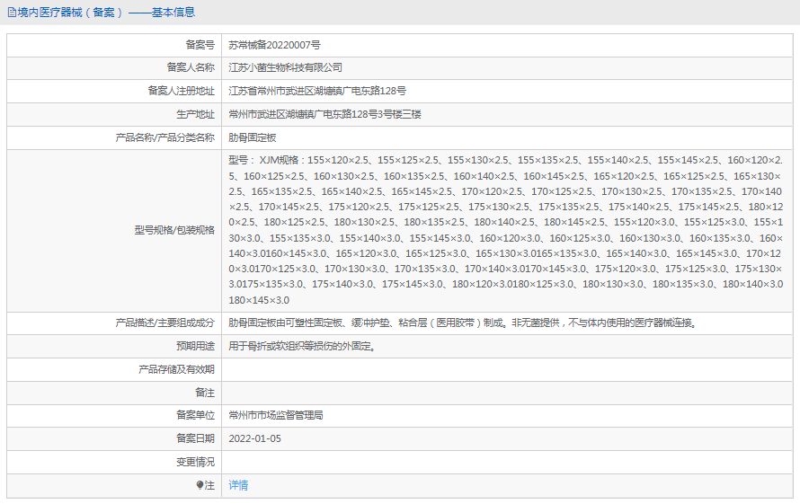Viewport: 800px width, 504px height.
Task: Click the description beginning 肋骨固定板由可塑性固定板
Action: click(463, 323)
